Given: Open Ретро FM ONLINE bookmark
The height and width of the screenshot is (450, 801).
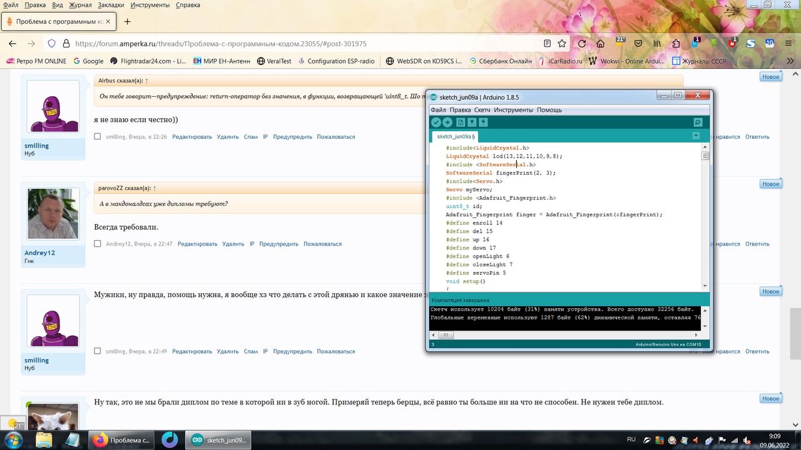Looking at the screenshot, I should coord(36,61).
